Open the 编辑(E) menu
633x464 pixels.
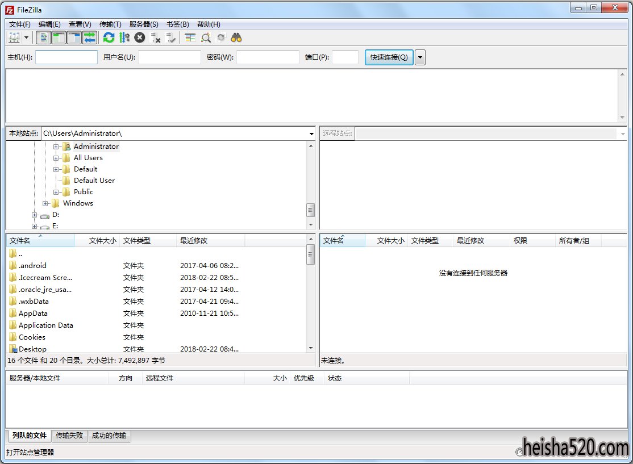point(49,24)
